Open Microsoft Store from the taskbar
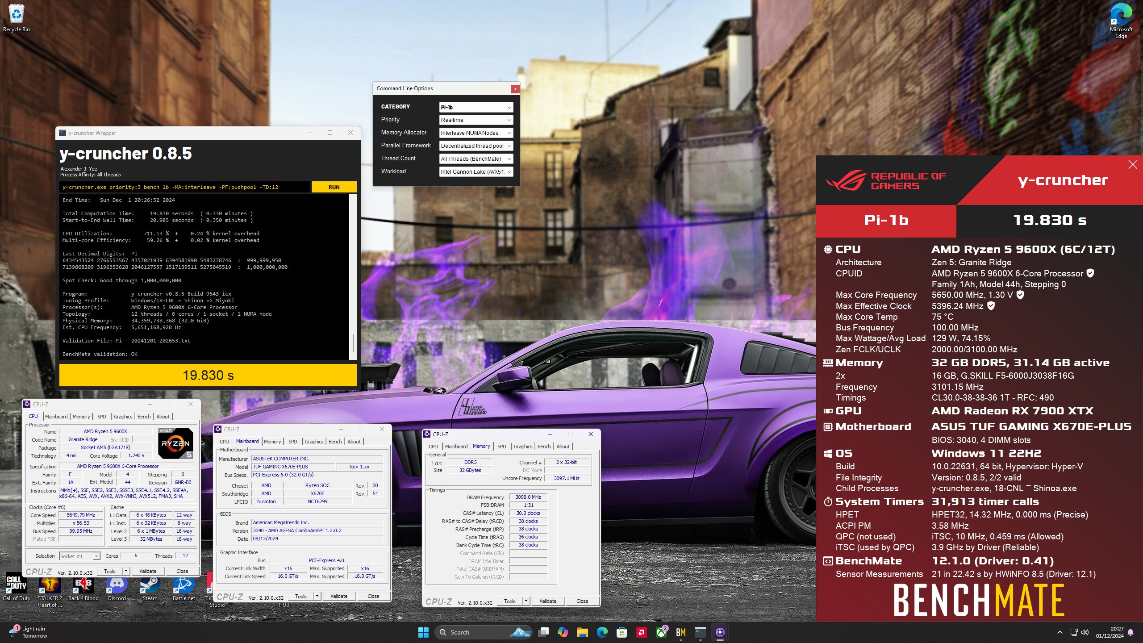 pyautogui.click(x=622, y=632)
